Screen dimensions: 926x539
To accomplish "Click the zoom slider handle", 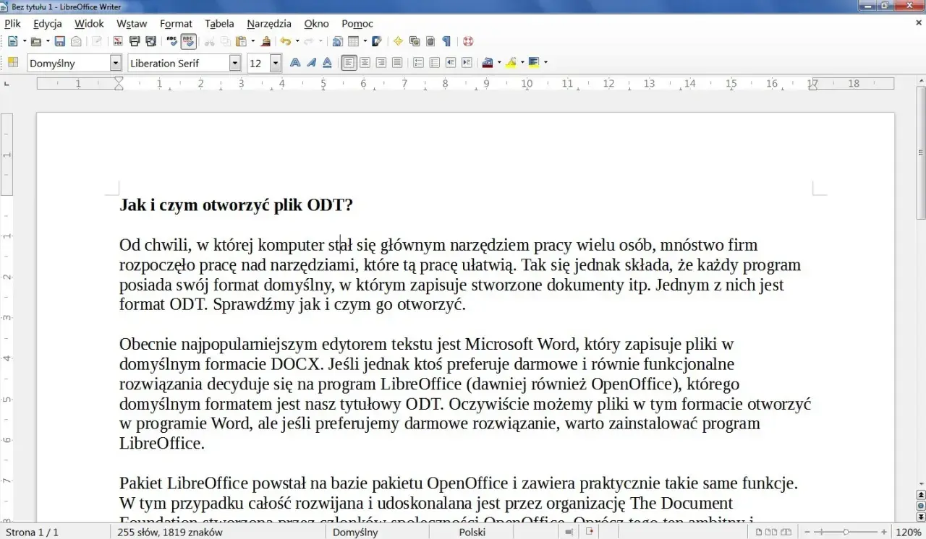I will click(x=845, y=532).
